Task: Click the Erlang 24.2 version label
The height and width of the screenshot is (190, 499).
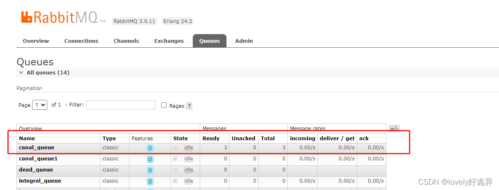Action: (178, 21)
